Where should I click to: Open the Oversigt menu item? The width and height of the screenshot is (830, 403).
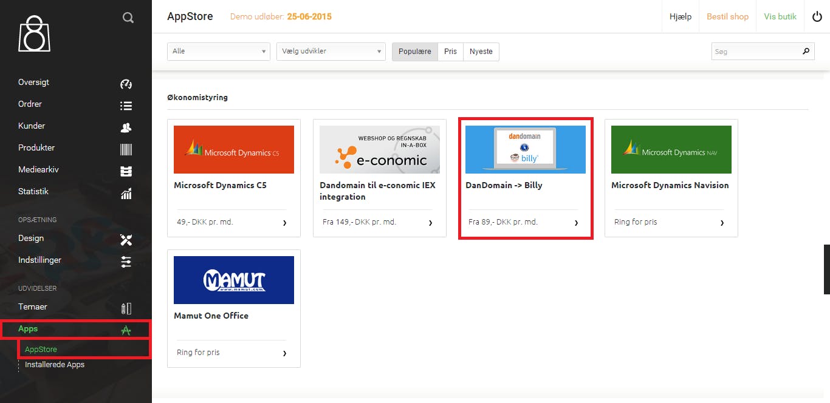[x=34, y=82]
